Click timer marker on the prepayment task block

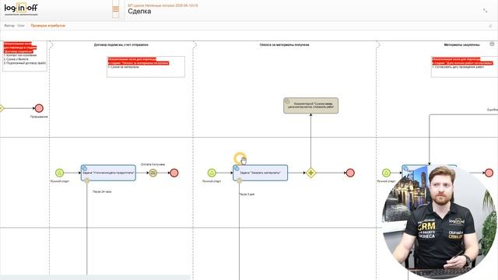pos(87,180)
